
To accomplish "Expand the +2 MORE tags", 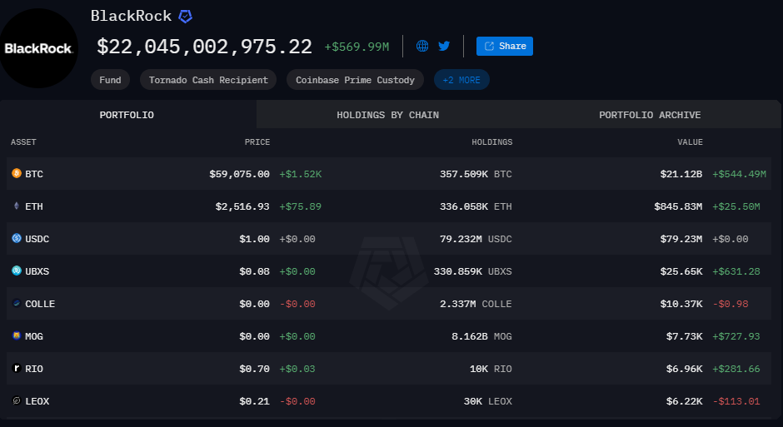I will 461,80.
